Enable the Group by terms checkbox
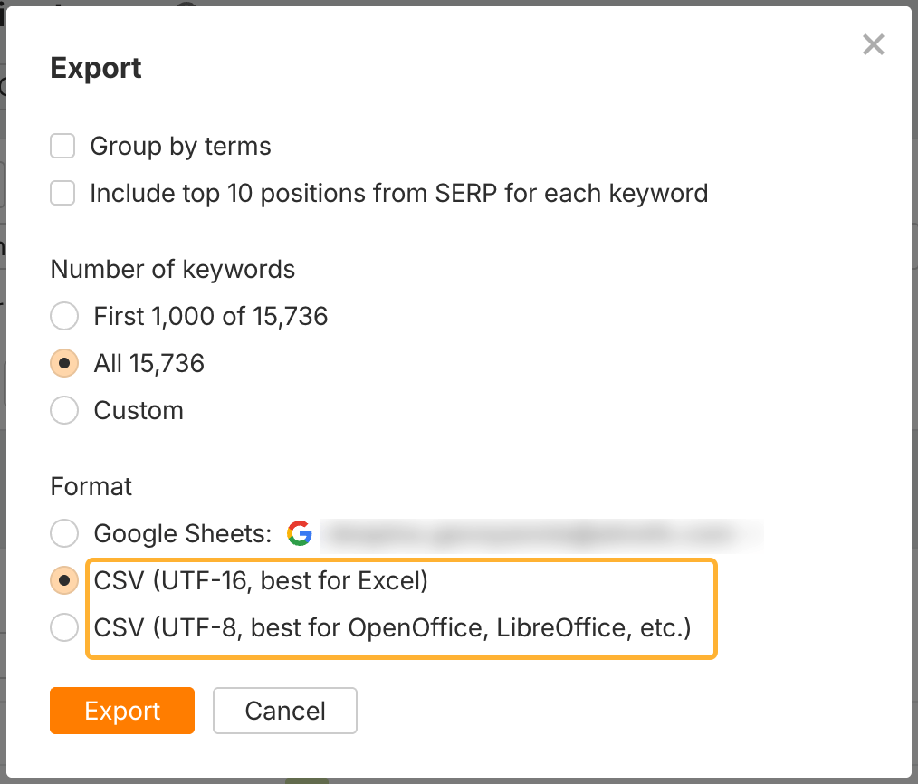918x784 pixels. tap(62, 145)
